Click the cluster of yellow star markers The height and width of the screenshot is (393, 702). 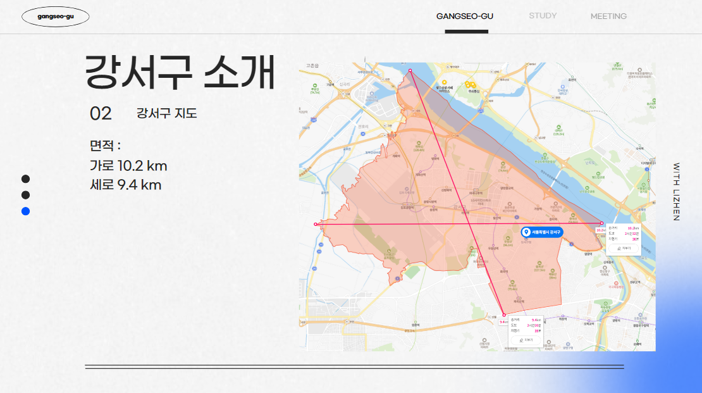470,85
